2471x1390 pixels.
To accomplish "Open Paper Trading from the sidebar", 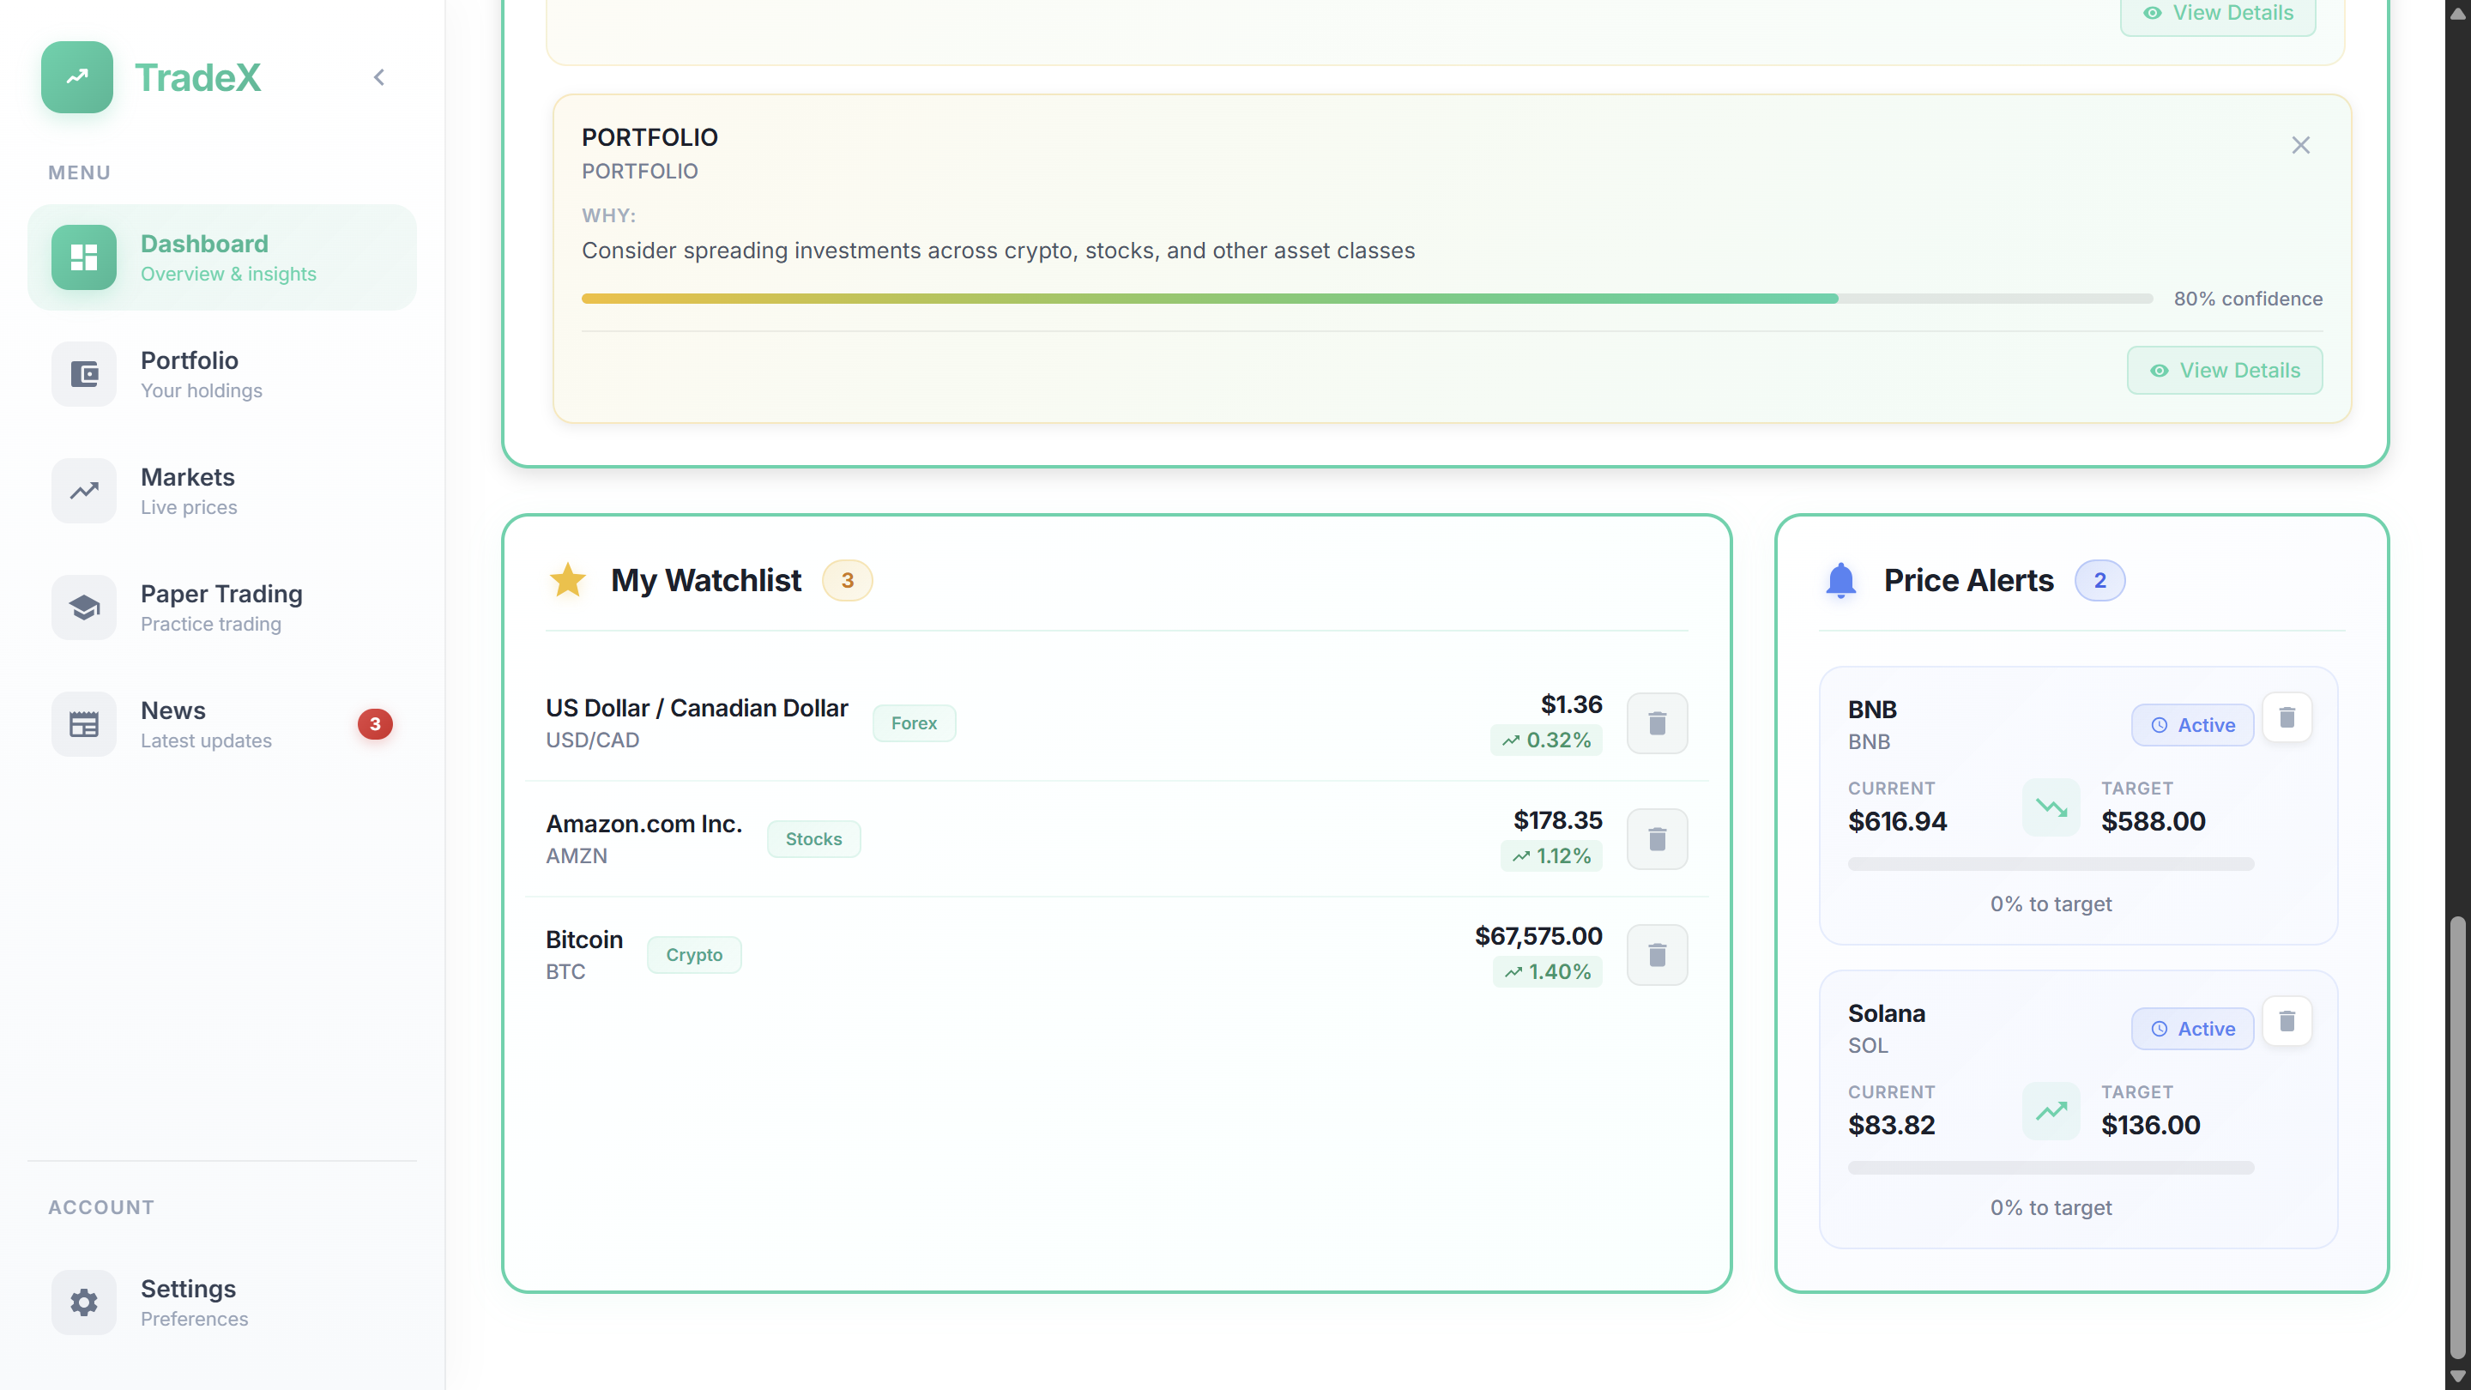I will click(221, 607).
